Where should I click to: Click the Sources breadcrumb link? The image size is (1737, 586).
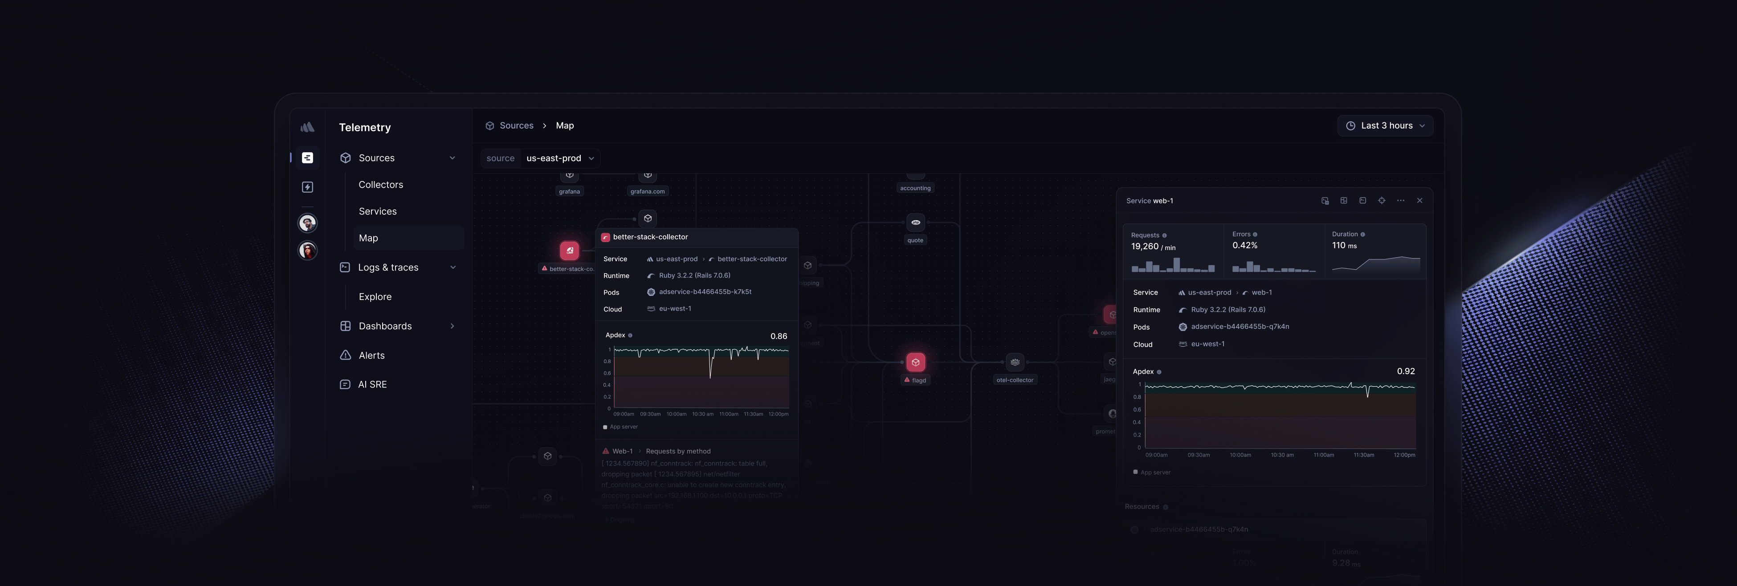tap(517, 125)
